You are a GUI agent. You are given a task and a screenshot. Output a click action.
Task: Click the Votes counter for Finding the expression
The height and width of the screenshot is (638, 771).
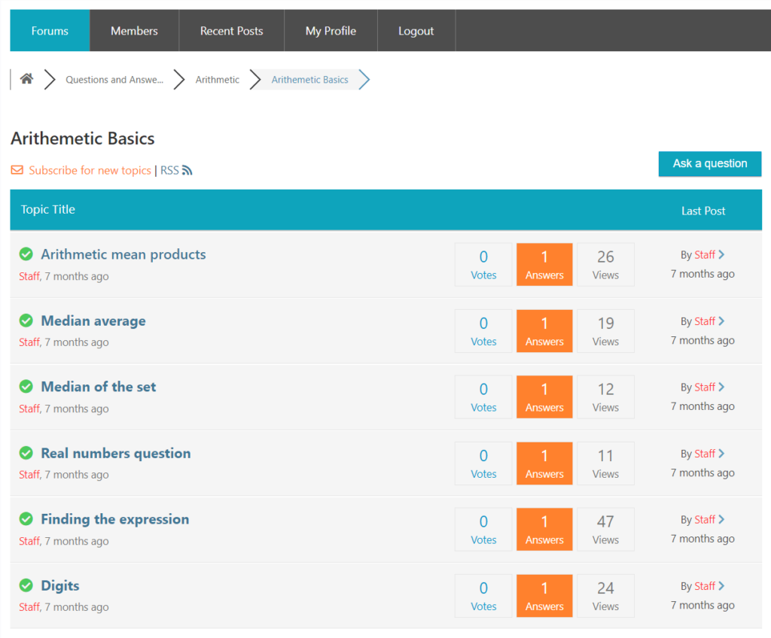[x=483, y=529]
